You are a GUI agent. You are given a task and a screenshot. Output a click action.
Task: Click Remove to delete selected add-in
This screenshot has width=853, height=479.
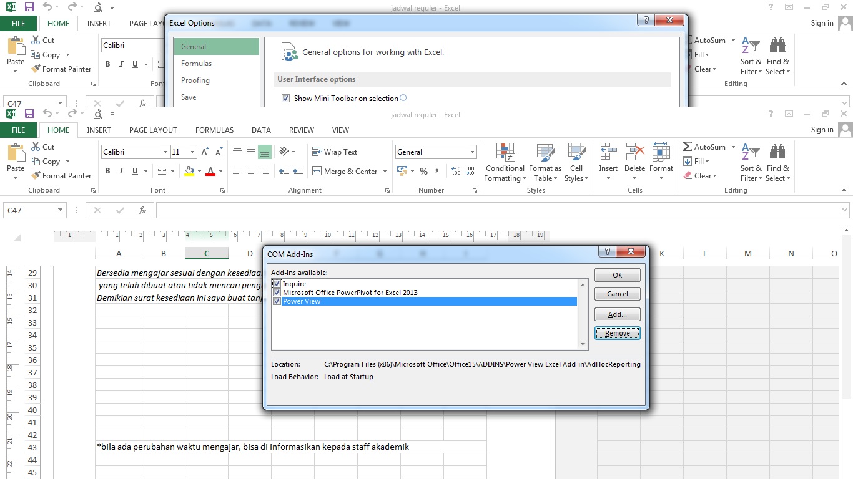(x=618, y=333)
